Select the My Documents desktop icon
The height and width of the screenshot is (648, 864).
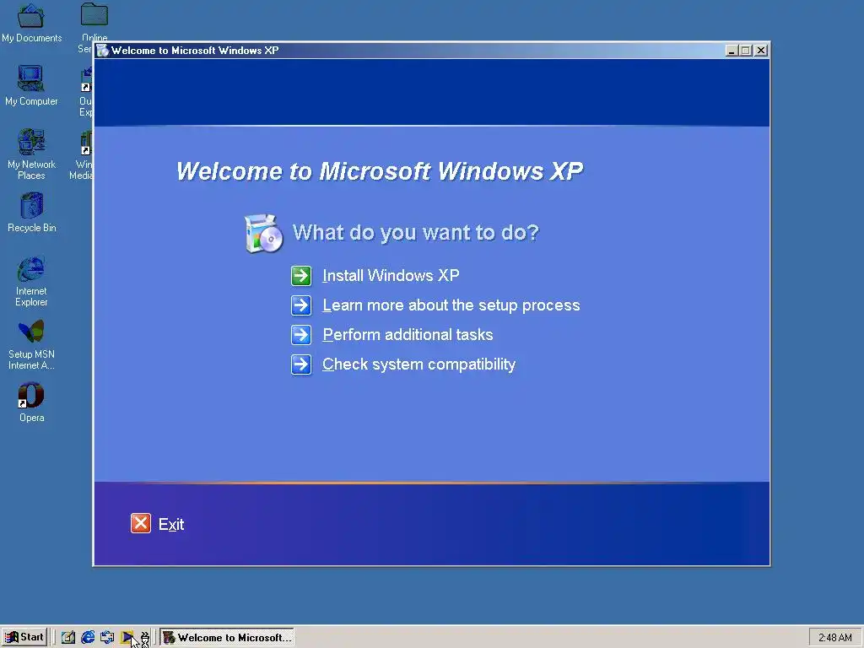tap(31, 23)
